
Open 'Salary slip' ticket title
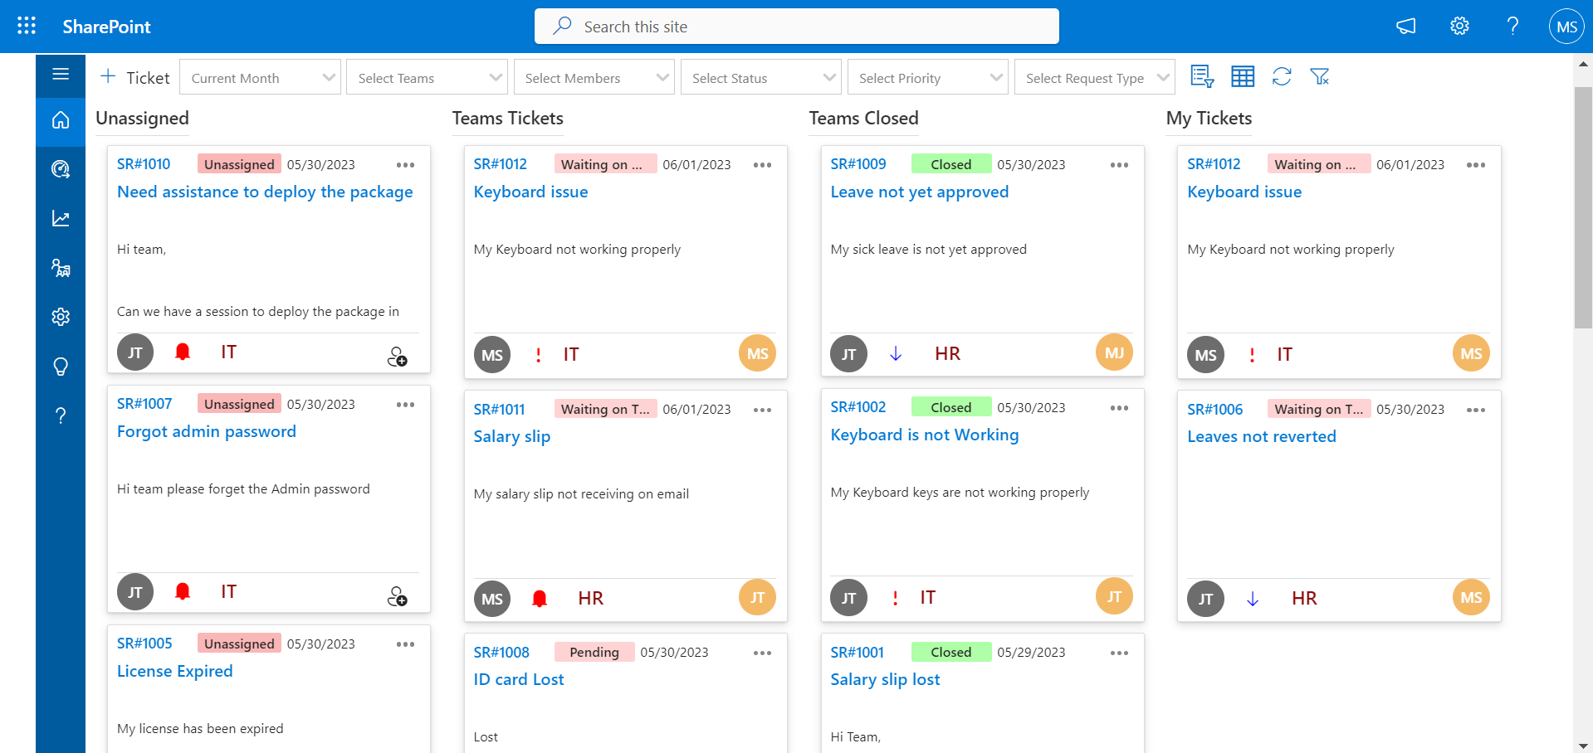[512, 437]
